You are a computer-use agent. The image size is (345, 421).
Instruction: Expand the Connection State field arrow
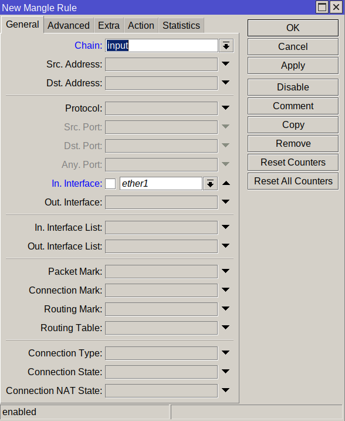226,372
